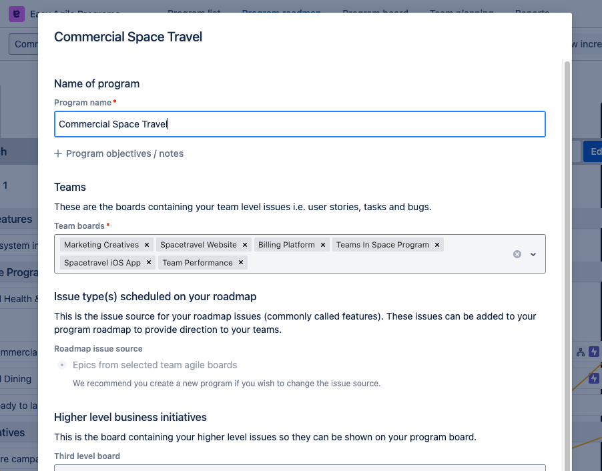Click into the Program name field
602x471 pixels.
[x=300, y=124]
